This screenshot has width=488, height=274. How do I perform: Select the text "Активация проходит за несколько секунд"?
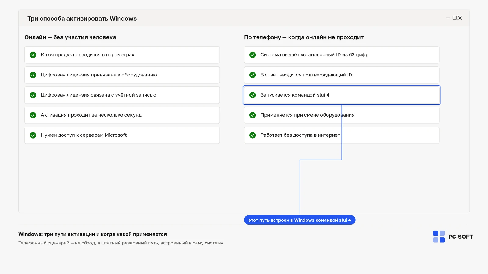click(91, 115)
